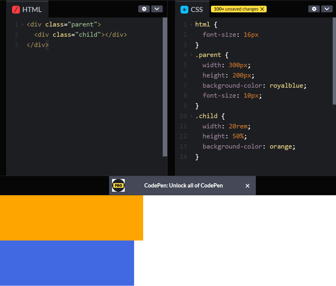Screen dimensions: 336x286
Task: Click line number 14 in CSS gutter
Action: (x=184, y=157)
